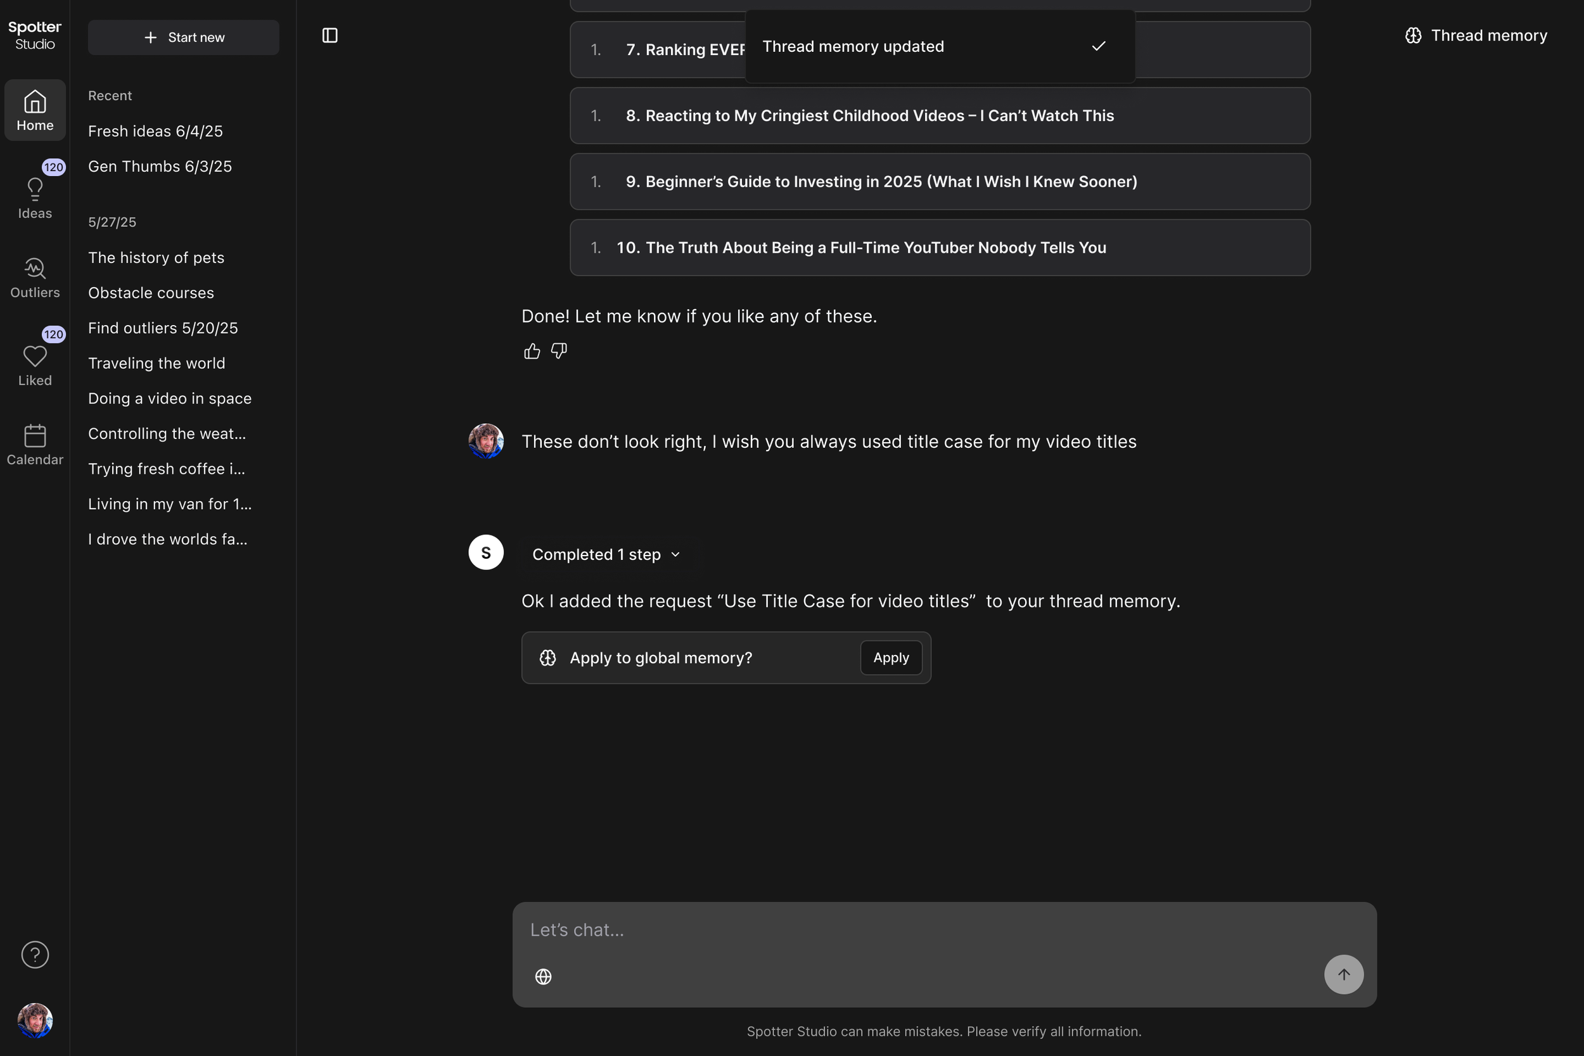Apply request to global memory
The image size is (1584, 1056).
click(x=890, y=658)
